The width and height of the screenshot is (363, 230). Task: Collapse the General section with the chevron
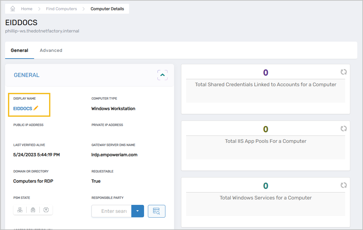(163, 75)
